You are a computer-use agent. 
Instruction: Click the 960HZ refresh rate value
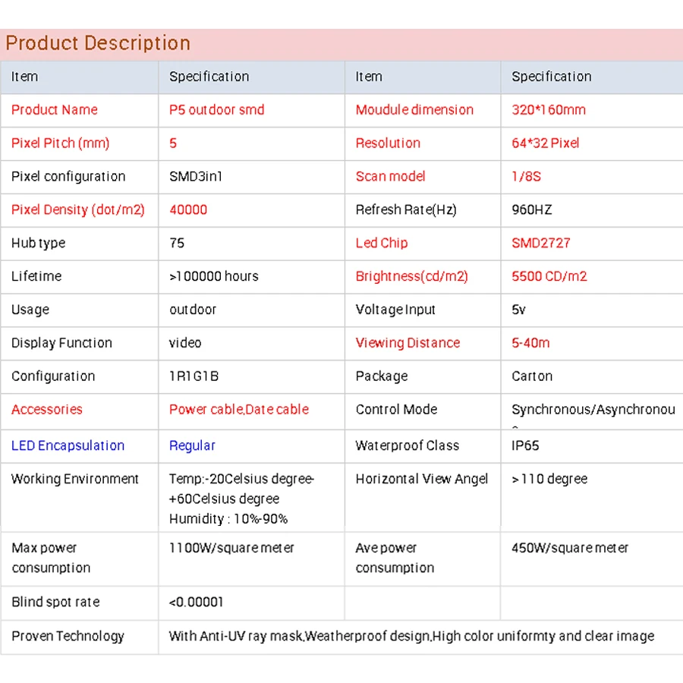532,210
